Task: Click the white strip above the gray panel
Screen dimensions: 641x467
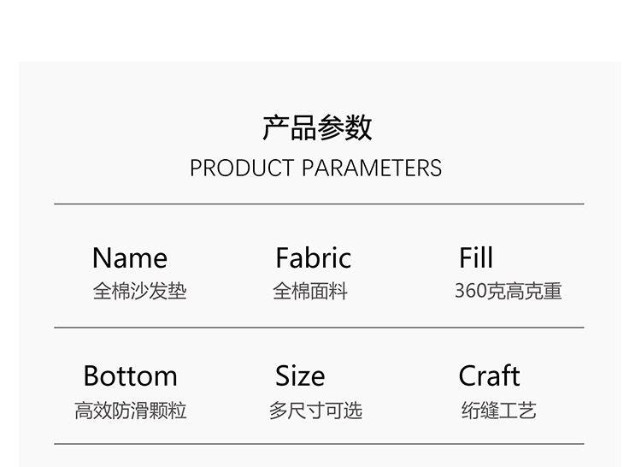Action: [x=320, y=30]
